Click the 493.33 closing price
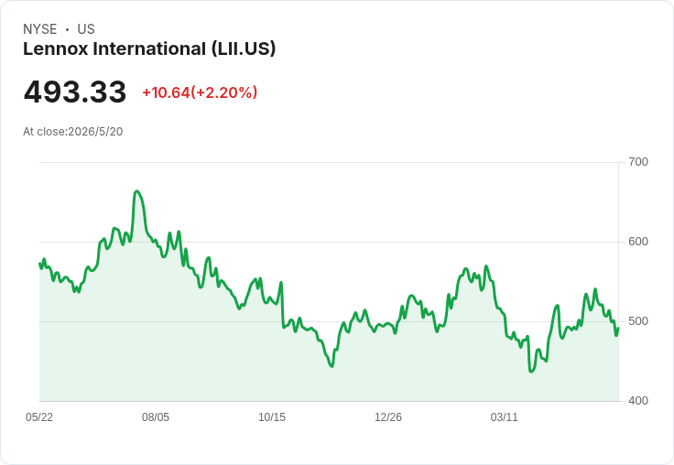The height and width of the screenshot is (465, 674). (x=75, y=92)
